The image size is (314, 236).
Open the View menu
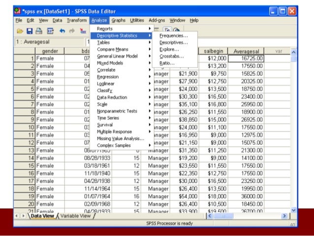pyautogui.click(x=43, y=20)
